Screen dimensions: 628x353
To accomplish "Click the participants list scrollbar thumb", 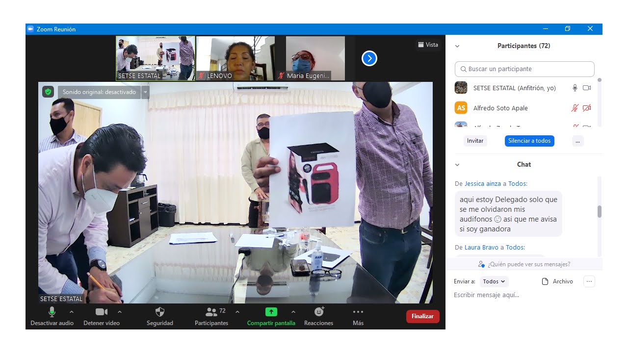I will point(599,80).
